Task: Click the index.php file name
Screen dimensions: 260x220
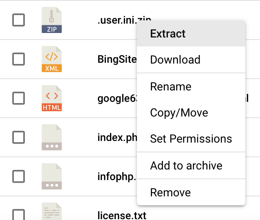Action: point(117,138)
